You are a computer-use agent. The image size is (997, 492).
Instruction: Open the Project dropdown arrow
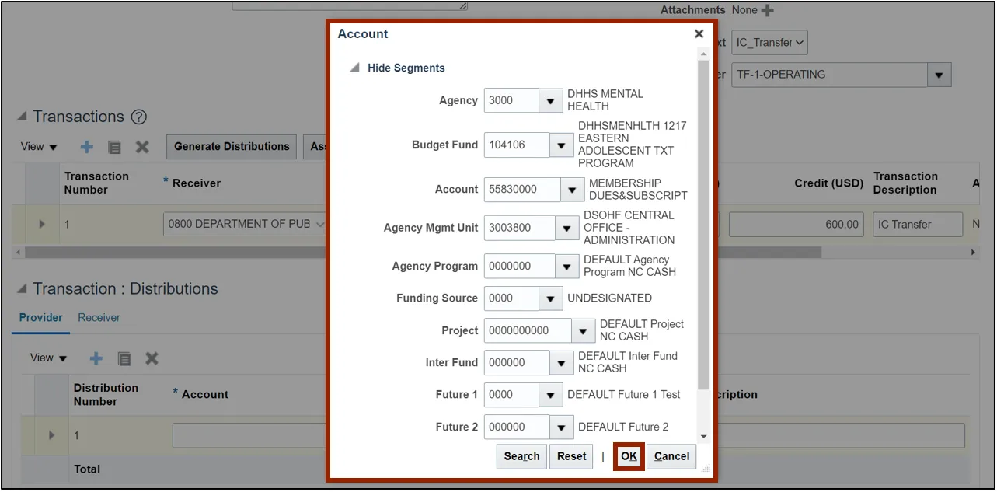pos(584,330)
